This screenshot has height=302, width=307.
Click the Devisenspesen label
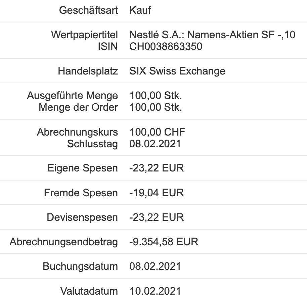(x=82, y=217)
